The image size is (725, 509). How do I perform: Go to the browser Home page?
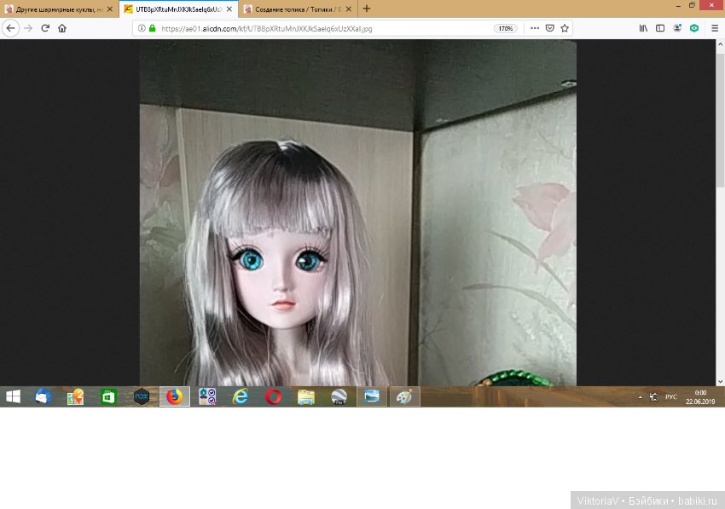tap(62, 28)
